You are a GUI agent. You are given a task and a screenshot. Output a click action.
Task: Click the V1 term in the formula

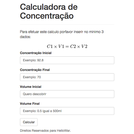coord(61,46)
